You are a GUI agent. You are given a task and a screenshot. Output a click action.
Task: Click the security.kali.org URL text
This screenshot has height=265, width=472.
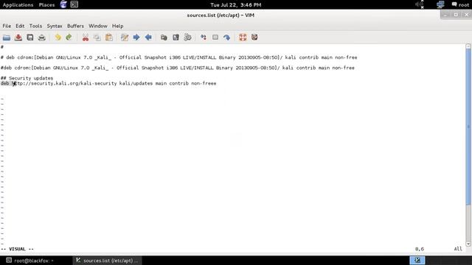[x=64, y=83]
